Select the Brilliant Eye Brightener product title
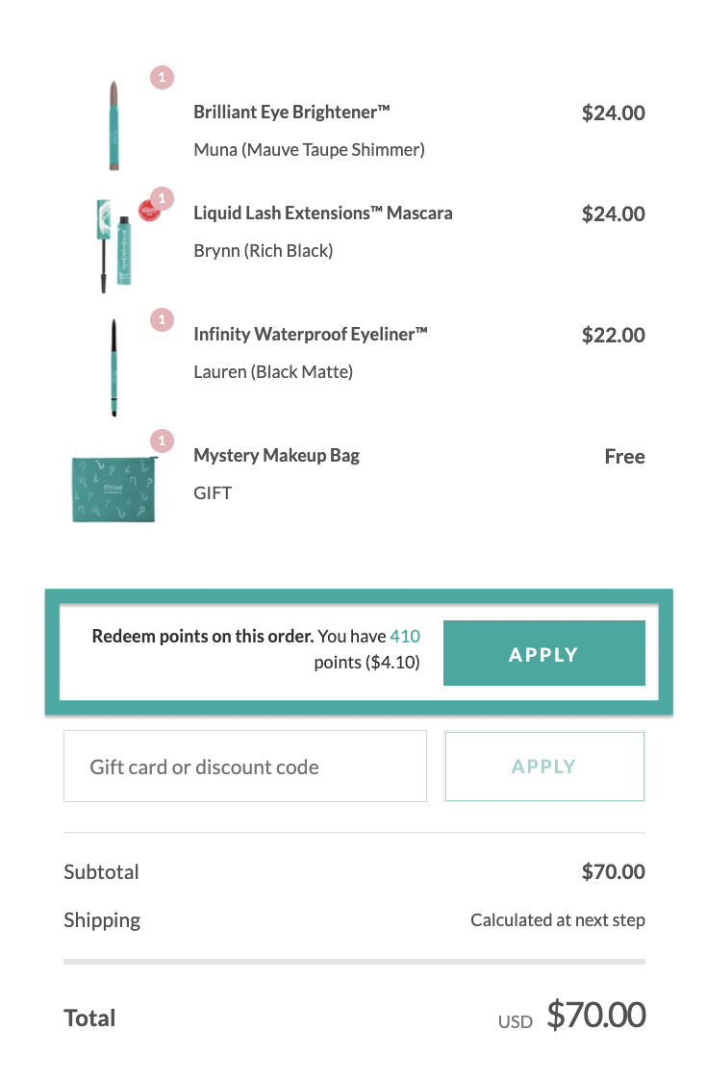This screenshot has height=1081, width=706. coord(291,112)
